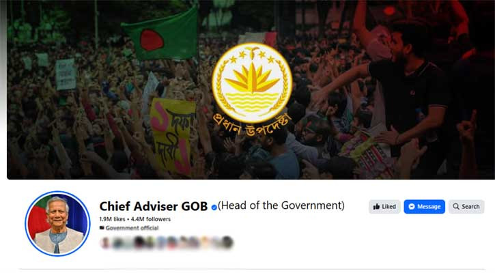Click the yellow protest placard in cover
This screenshot has width=495, height=273.
coord(173,136)
